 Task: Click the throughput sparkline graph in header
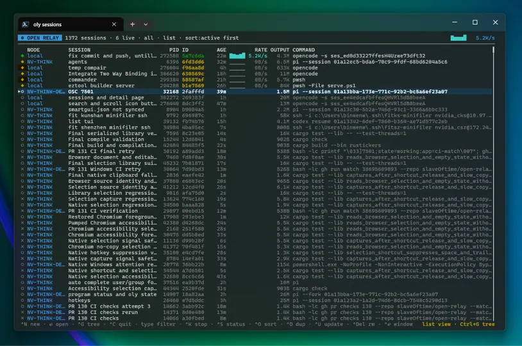pyautogui.click(x=459, y=38)
